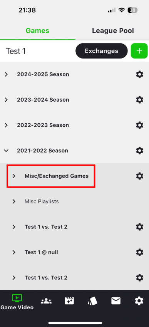This screenshot has height=327, width=149.
Task: Select the Games tab
Action: coord(37,31)
